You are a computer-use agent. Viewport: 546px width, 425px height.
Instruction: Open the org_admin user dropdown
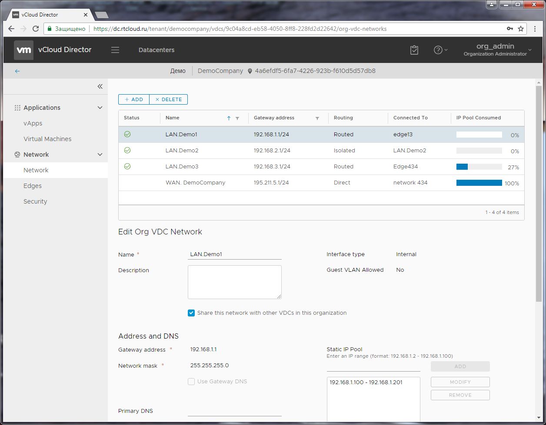(496, 49)
